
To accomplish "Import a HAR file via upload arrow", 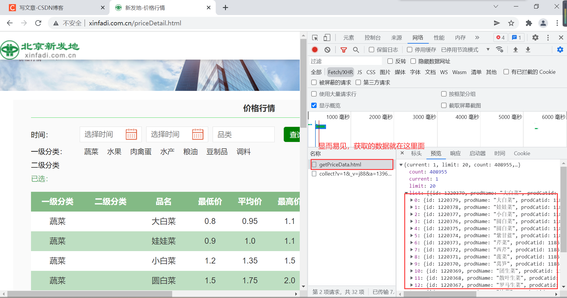I will coord(515,50).
